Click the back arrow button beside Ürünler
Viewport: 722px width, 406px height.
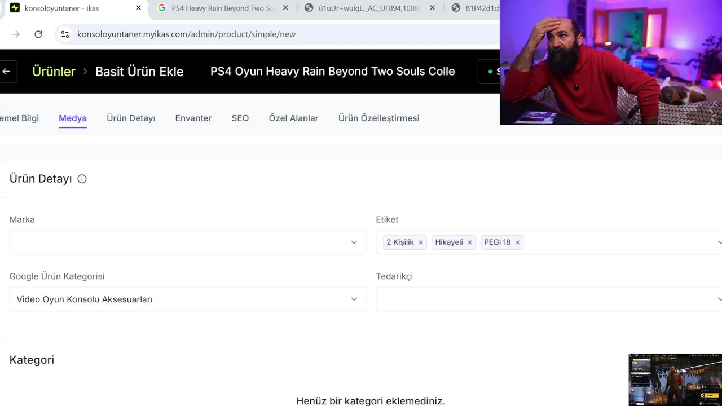[7, 72]
